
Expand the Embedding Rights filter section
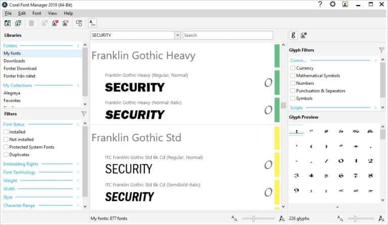click(21, 164)
